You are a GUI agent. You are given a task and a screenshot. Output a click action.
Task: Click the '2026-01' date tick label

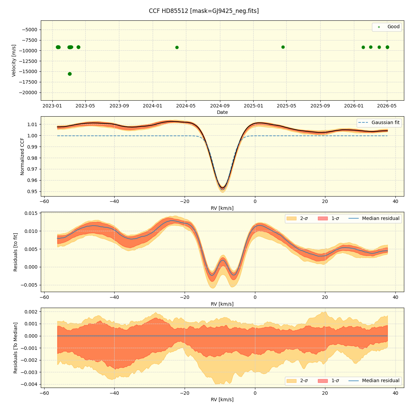[354, 106]
